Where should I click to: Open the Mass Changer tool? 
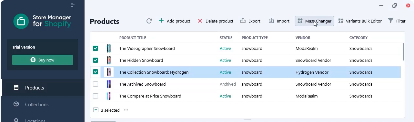[x=314, y=21]
